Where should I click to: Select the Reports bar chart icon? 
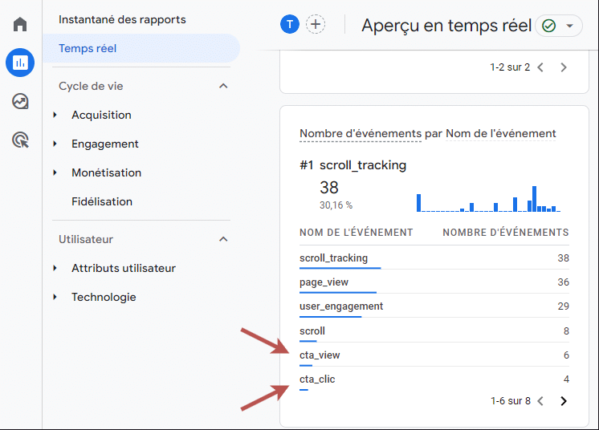click(20, 63)
